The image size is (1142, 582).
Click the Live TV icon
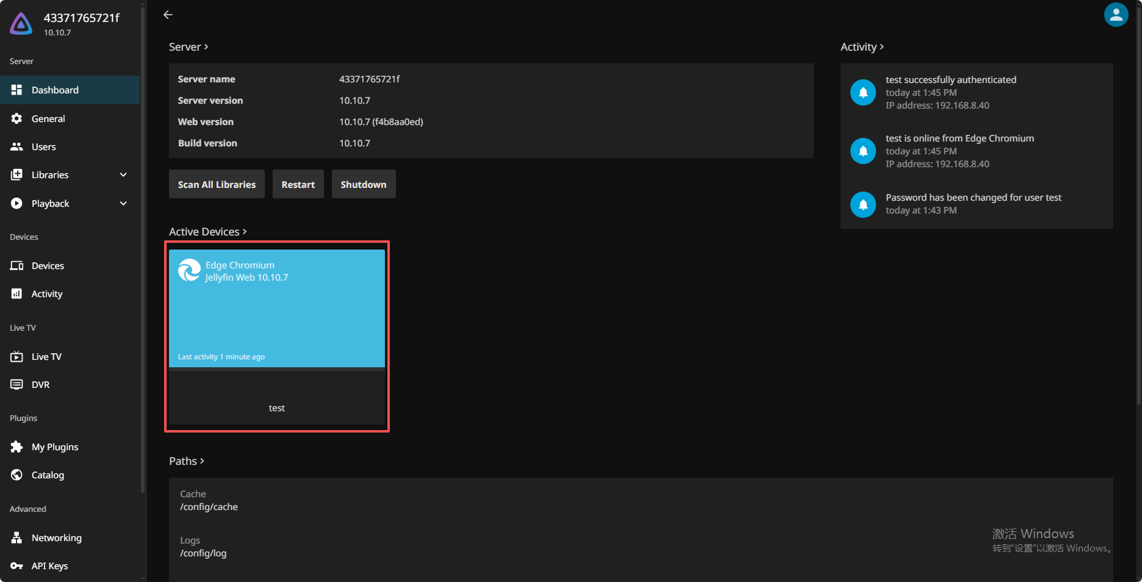coord(16,356)
